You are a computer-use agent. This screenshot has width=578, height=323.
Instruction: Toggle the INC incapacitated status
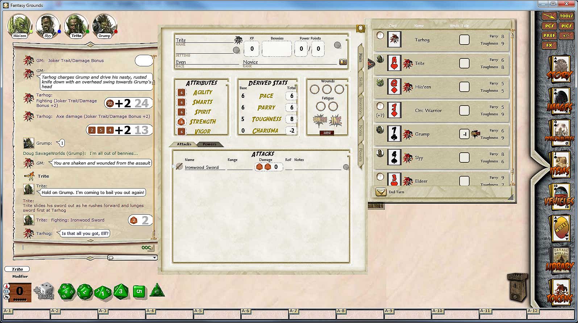336,121
